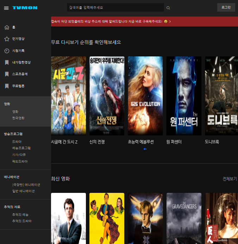Open 드라마 under 방송프로그램
The image size is (238, 244).
tap(17, 142)
